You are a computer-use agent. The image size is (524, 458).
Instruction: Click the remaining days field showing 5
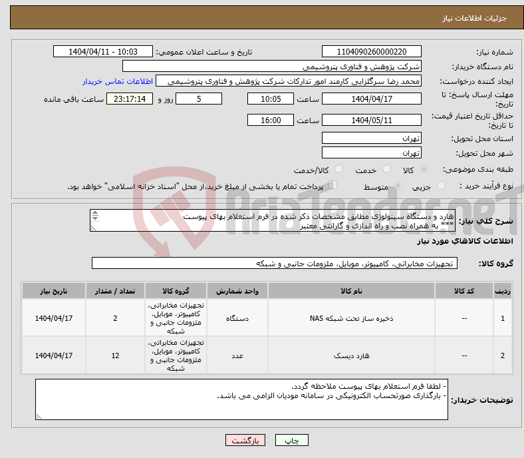[199, 99]
